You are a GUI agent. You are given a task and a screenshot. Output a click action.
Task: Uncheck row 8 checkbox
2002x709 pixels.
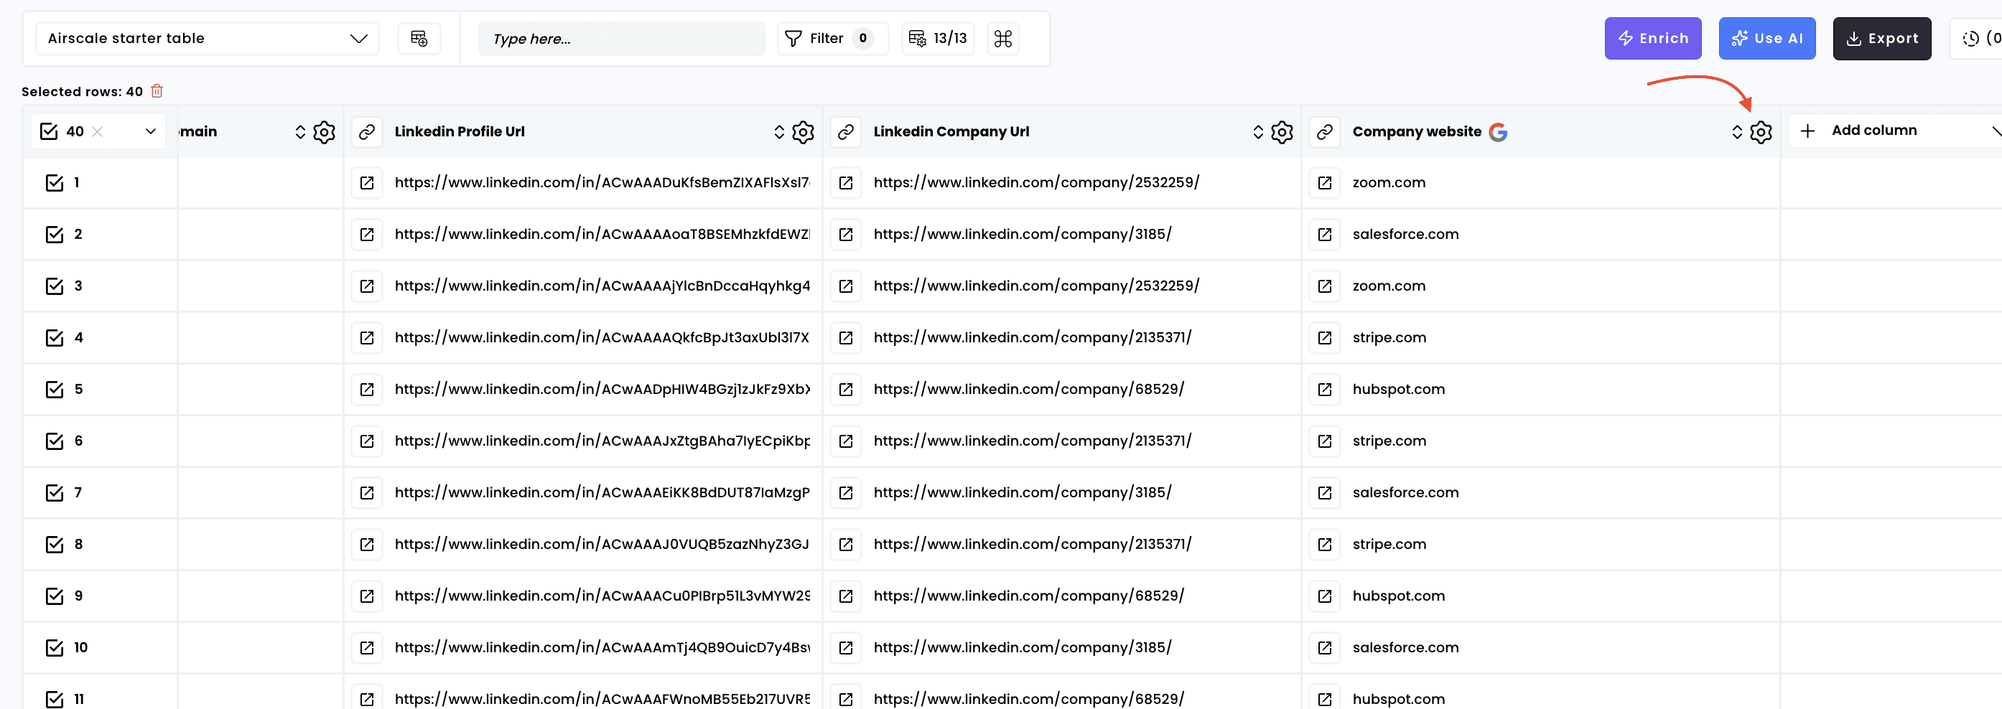pyautogui.click(x=55, y=545)
